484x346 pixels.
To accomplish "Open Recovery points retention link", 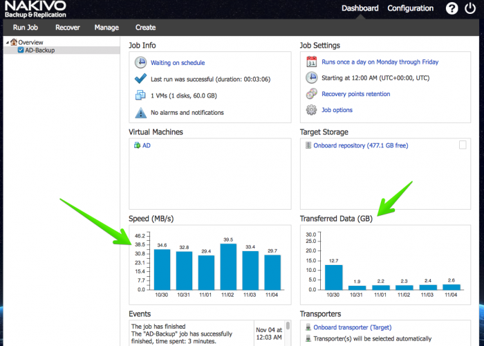I will click(355, 94).
